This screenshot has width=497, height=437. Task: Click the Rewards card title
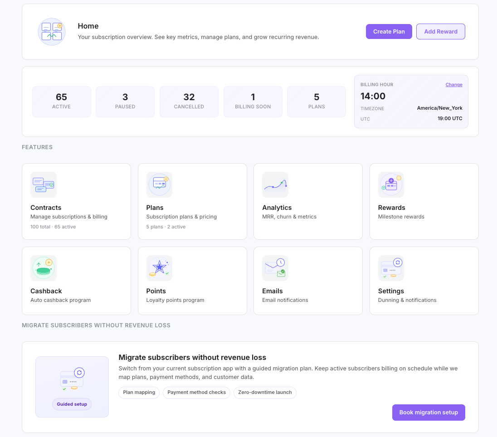392,208
